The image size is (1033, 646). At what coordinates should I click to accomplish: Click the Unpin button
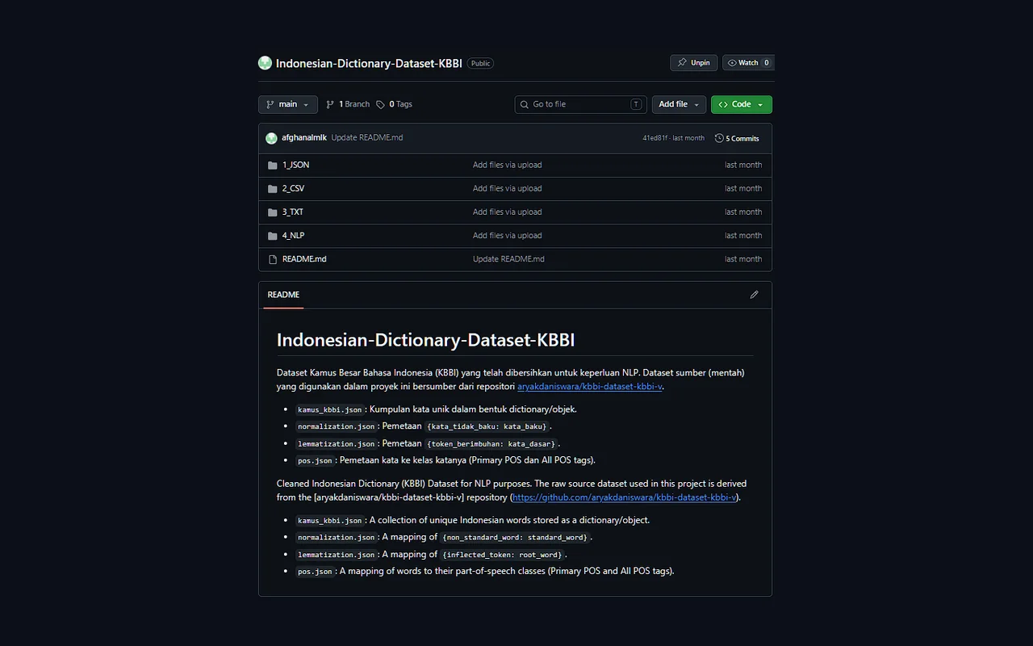point(693,63)
